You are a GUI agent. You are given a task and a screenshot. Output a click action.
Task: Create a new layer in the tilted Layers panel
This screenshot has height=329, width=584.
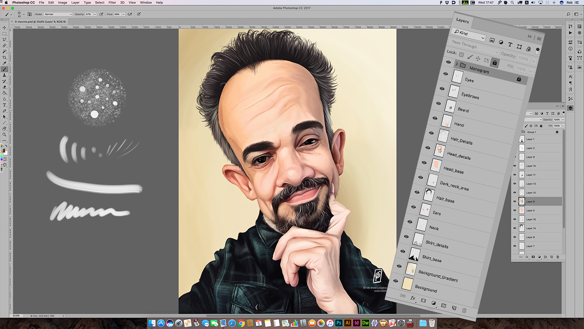point(454,308)
